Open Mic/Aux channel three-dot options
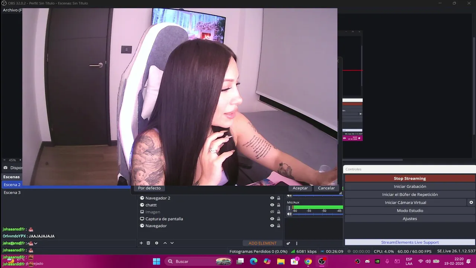Screen dimensions: 476x268 coord(289,208)
